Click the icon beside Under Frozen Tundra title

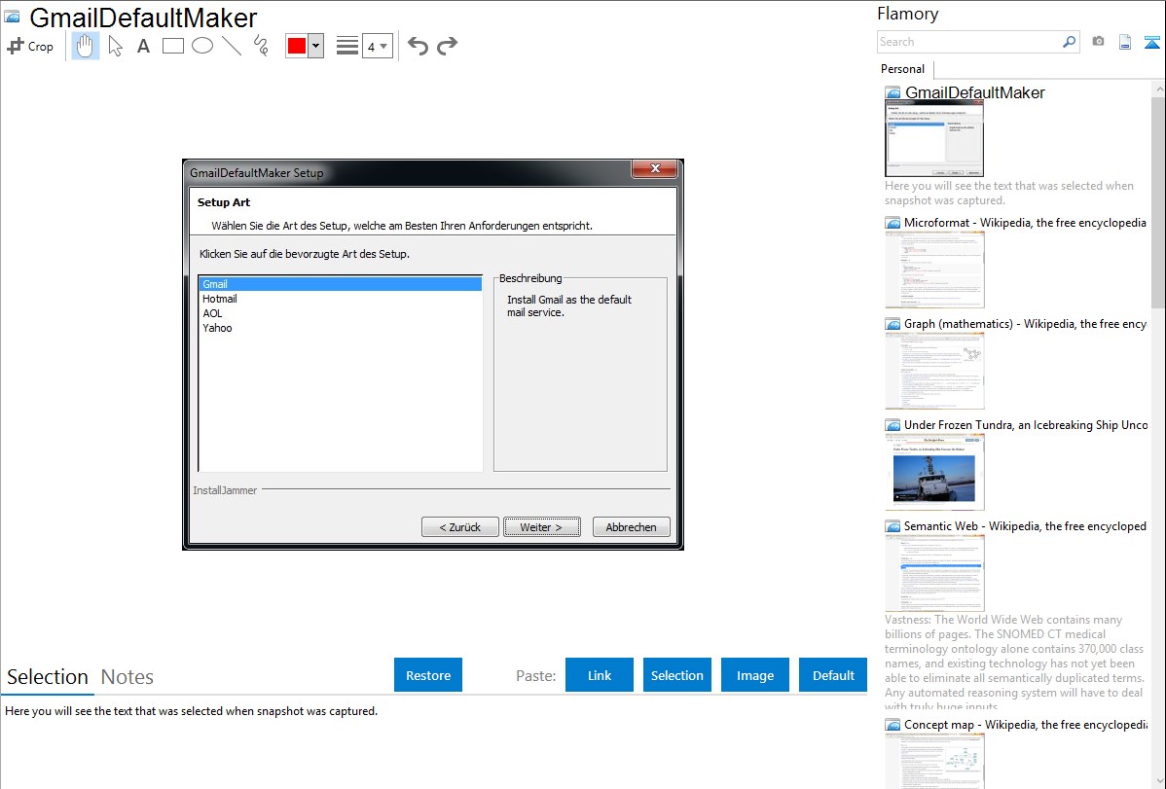point(893,425)
